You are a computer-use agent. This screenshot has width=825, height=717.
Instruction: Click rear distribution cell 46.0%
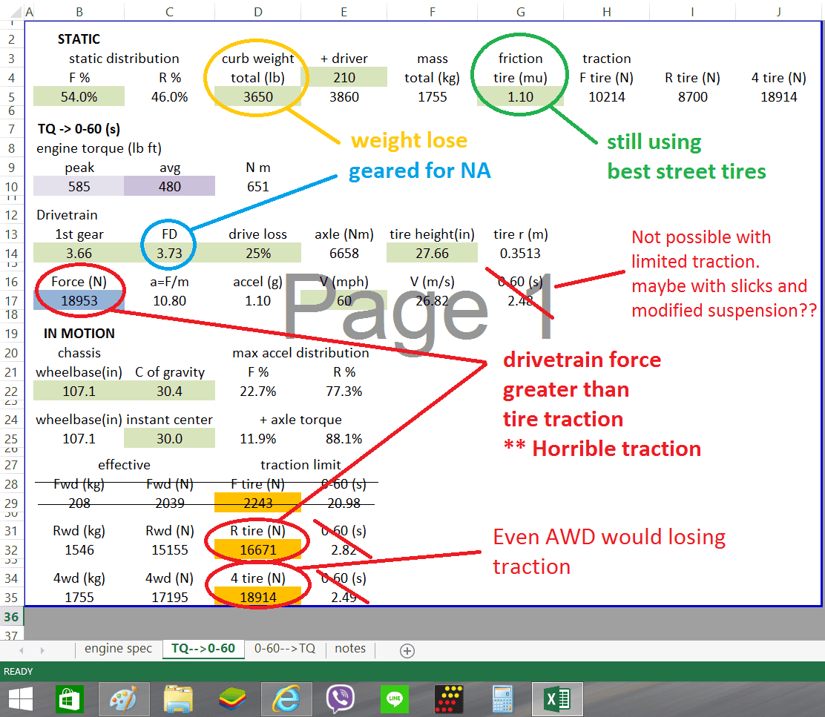(169, 96)
